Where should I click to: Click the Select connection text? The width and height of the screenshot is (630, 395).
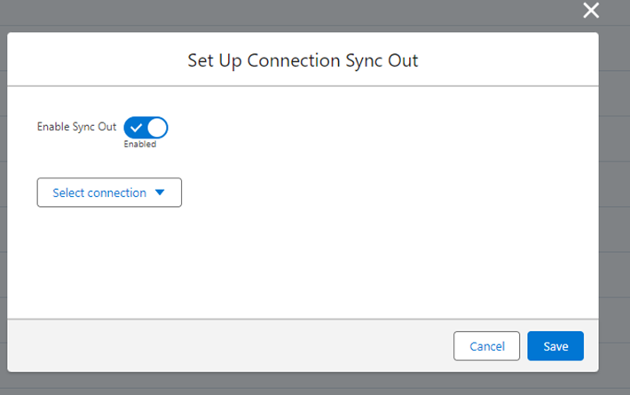click(99, 193)
